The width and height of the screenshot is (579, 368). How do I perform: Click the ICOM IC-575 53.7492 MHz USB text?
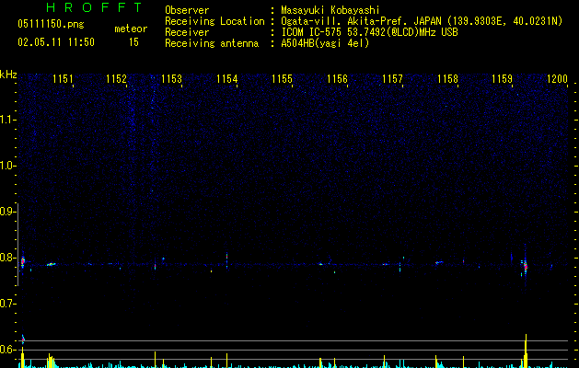(x=369, y=32)
